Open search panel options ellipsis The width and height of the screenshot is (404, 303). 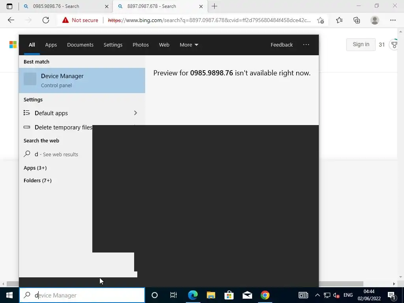306,45
